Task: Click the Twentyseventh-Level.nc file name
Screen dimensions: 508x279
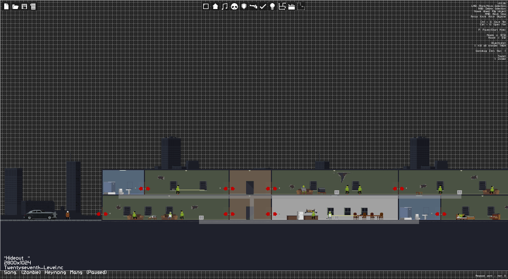Action: (x=34, y=267)
